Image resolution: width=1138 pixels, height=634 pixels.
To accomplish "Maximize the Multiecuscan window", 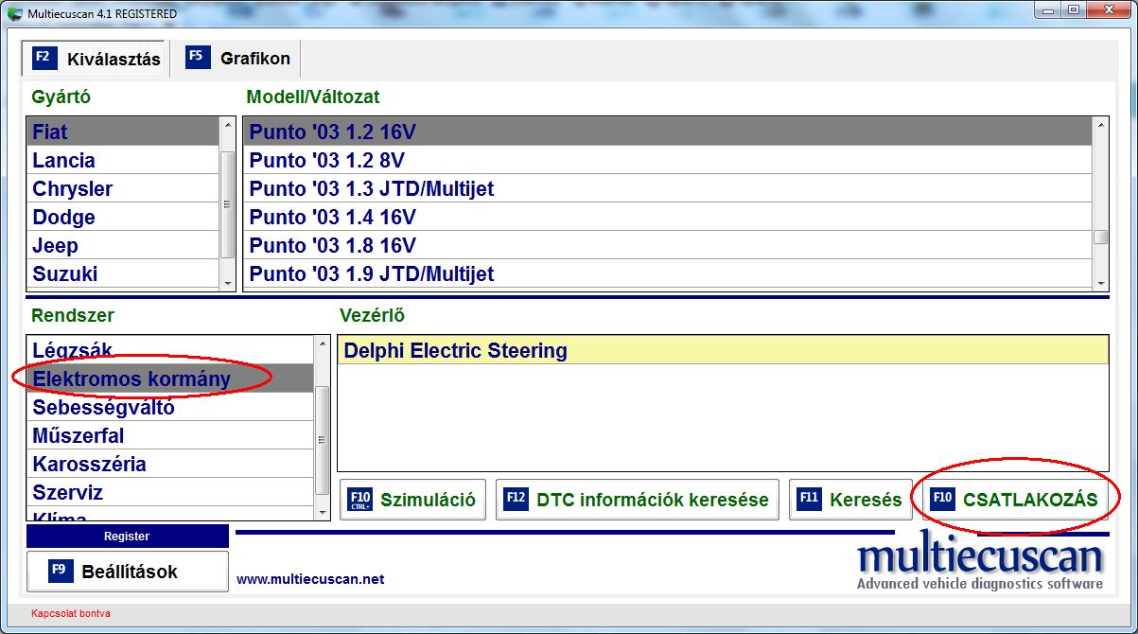I will [x=1074, y=10].
